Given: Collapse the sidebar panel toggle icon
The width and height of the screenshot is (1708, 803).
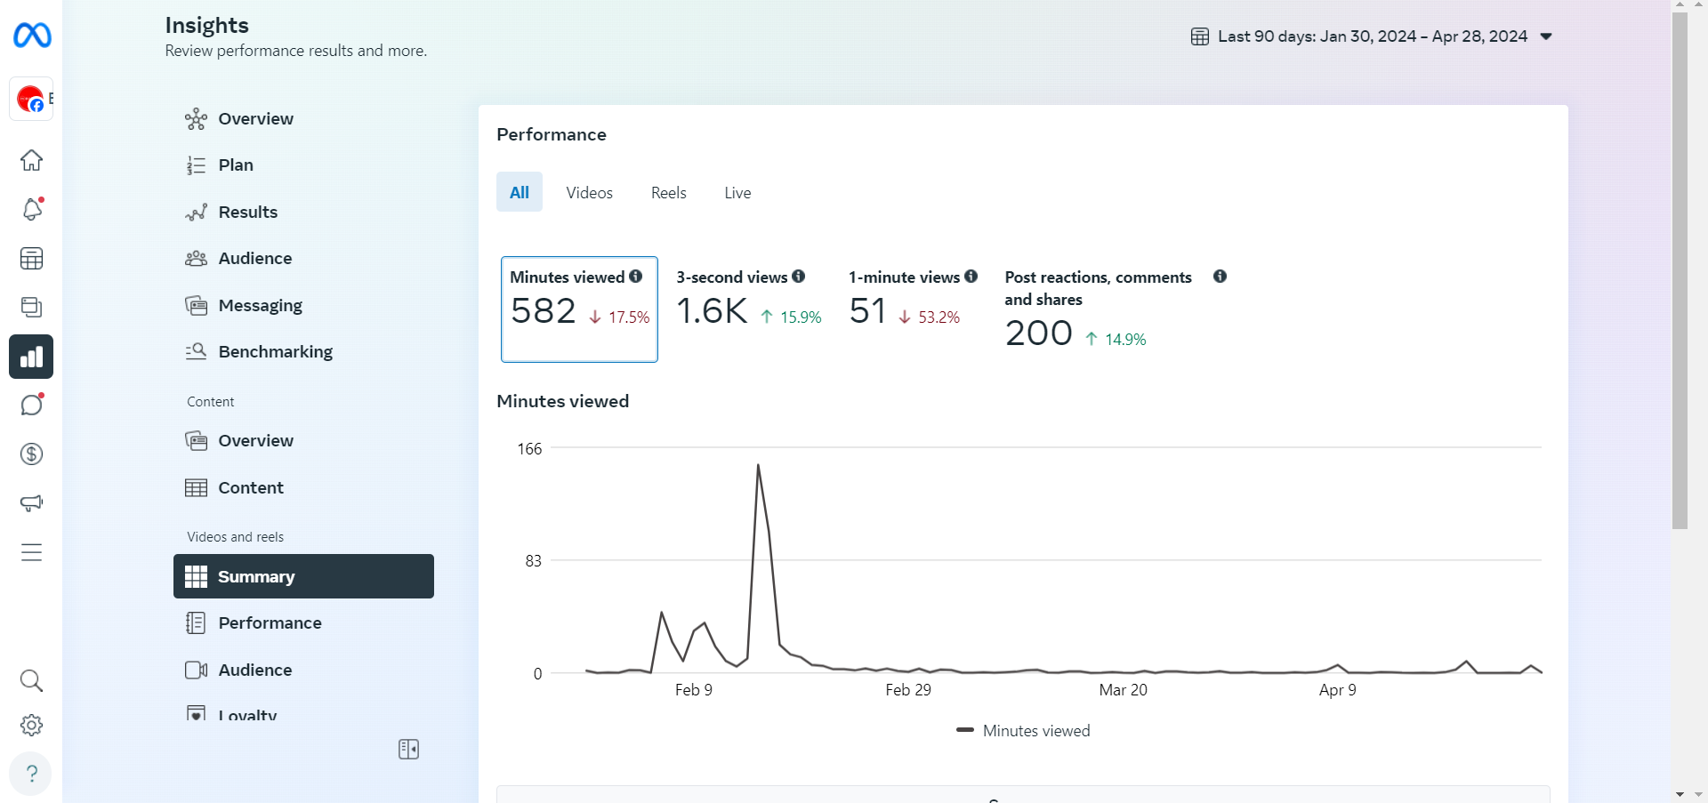Looking at the screenshot, I should click(x=408, y=750).
